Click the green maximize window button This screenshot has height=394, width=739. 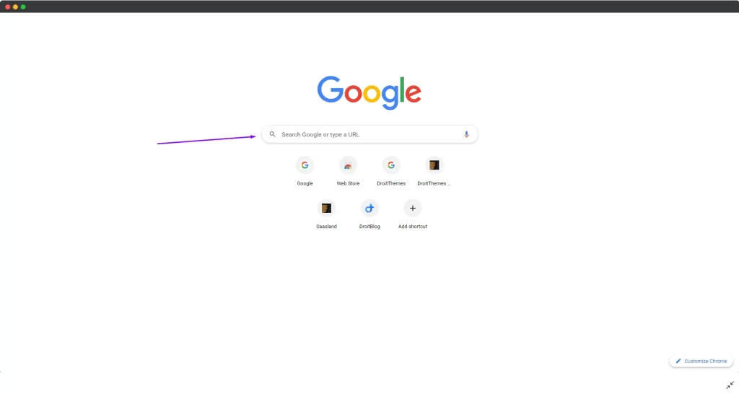(x=23, y=7)
